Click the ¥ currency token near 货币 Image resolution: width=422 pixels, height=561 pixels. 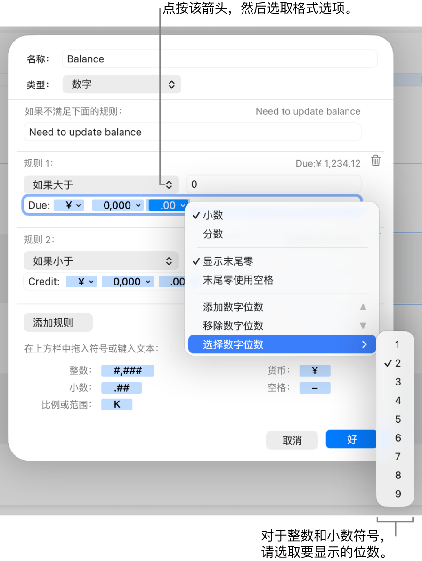point(315,370)
